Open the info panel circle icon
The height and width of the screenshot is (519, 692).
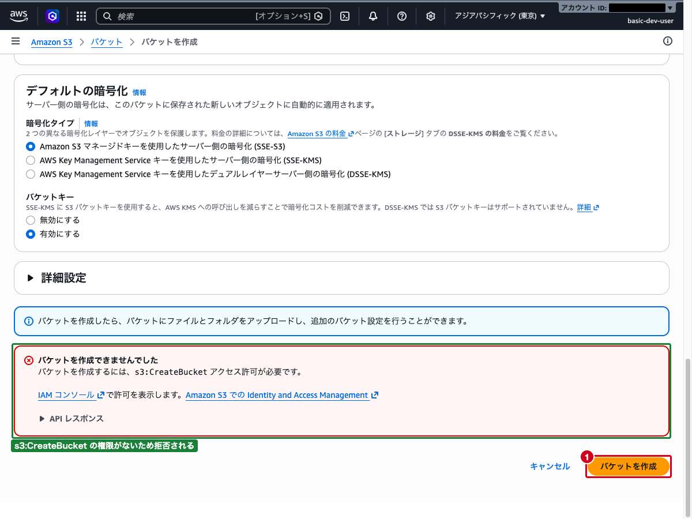[668, 41]
